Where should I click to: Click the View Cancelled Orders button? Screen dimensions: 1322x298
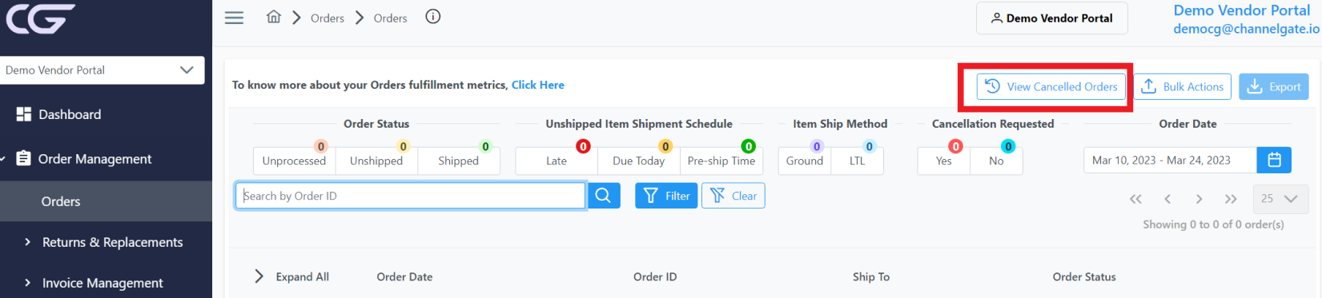(1051, 86)
